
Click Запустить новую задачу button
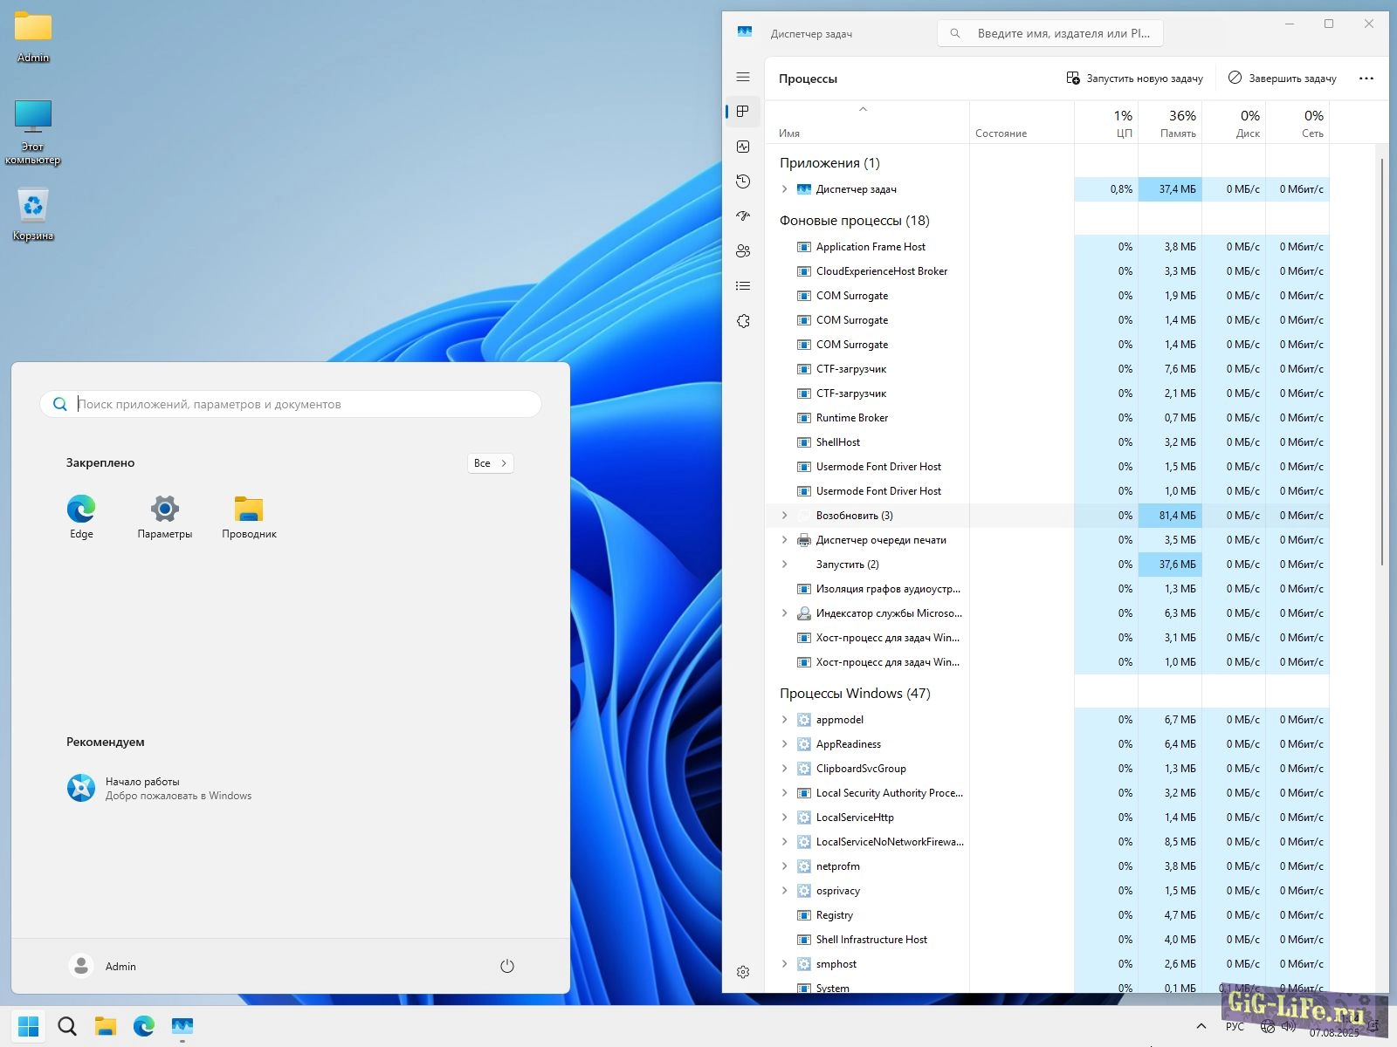(1134, 79)
